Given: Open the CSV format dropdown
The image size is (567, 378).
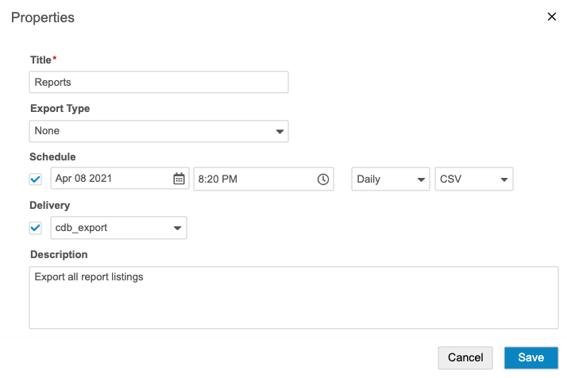Looking at the screenshot, I should pyautogui.click(x=473, y=179).
